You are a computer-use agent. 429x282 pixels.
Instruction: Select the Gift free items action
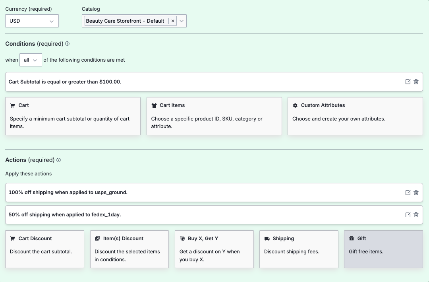[x=383, y=249]
